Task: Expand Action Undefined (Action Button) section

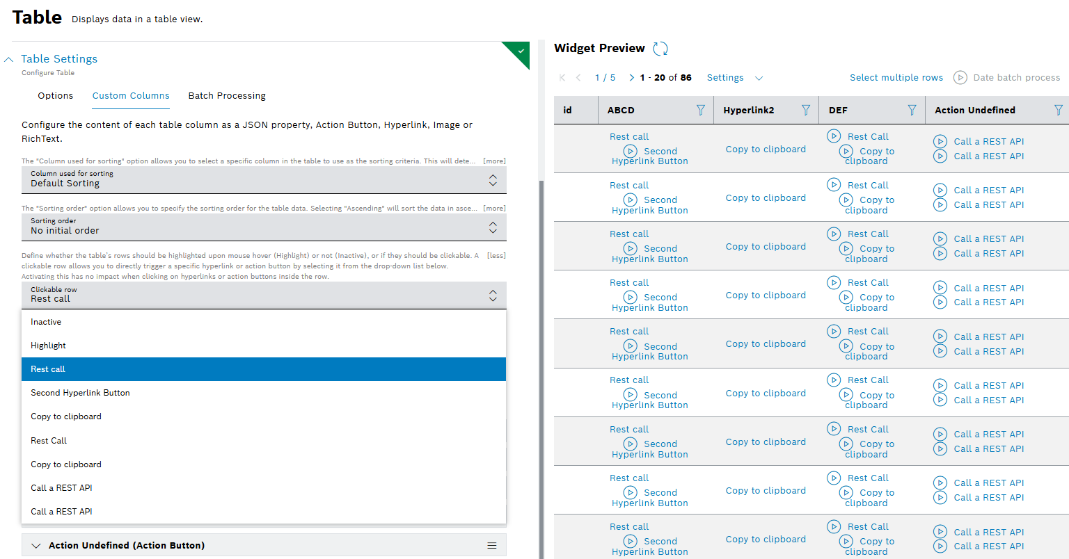Action: (x=37, y=546)
